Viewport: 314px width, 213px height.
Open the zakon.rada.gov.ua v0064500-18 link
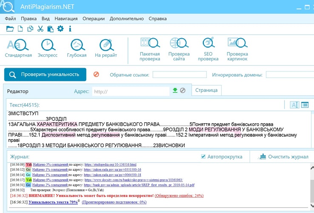click(x=113, y=175)
